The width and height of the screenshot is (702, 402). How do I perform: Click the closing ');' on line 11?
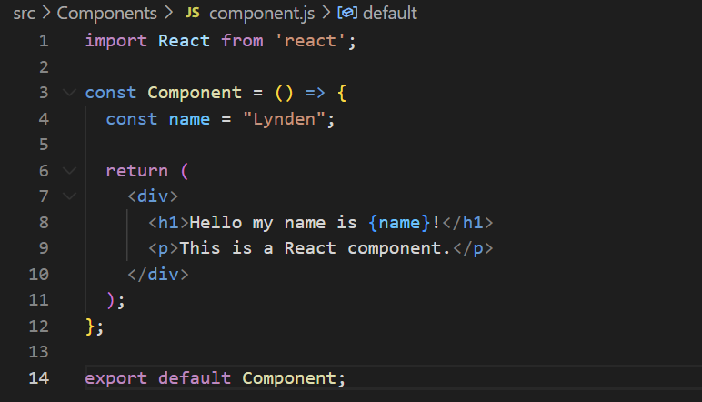pyautogui.click(x=116, y=300)
